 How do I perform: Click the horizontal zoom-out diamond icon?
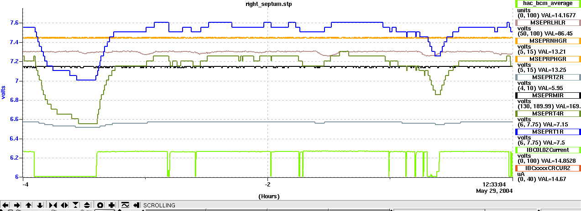64,205
